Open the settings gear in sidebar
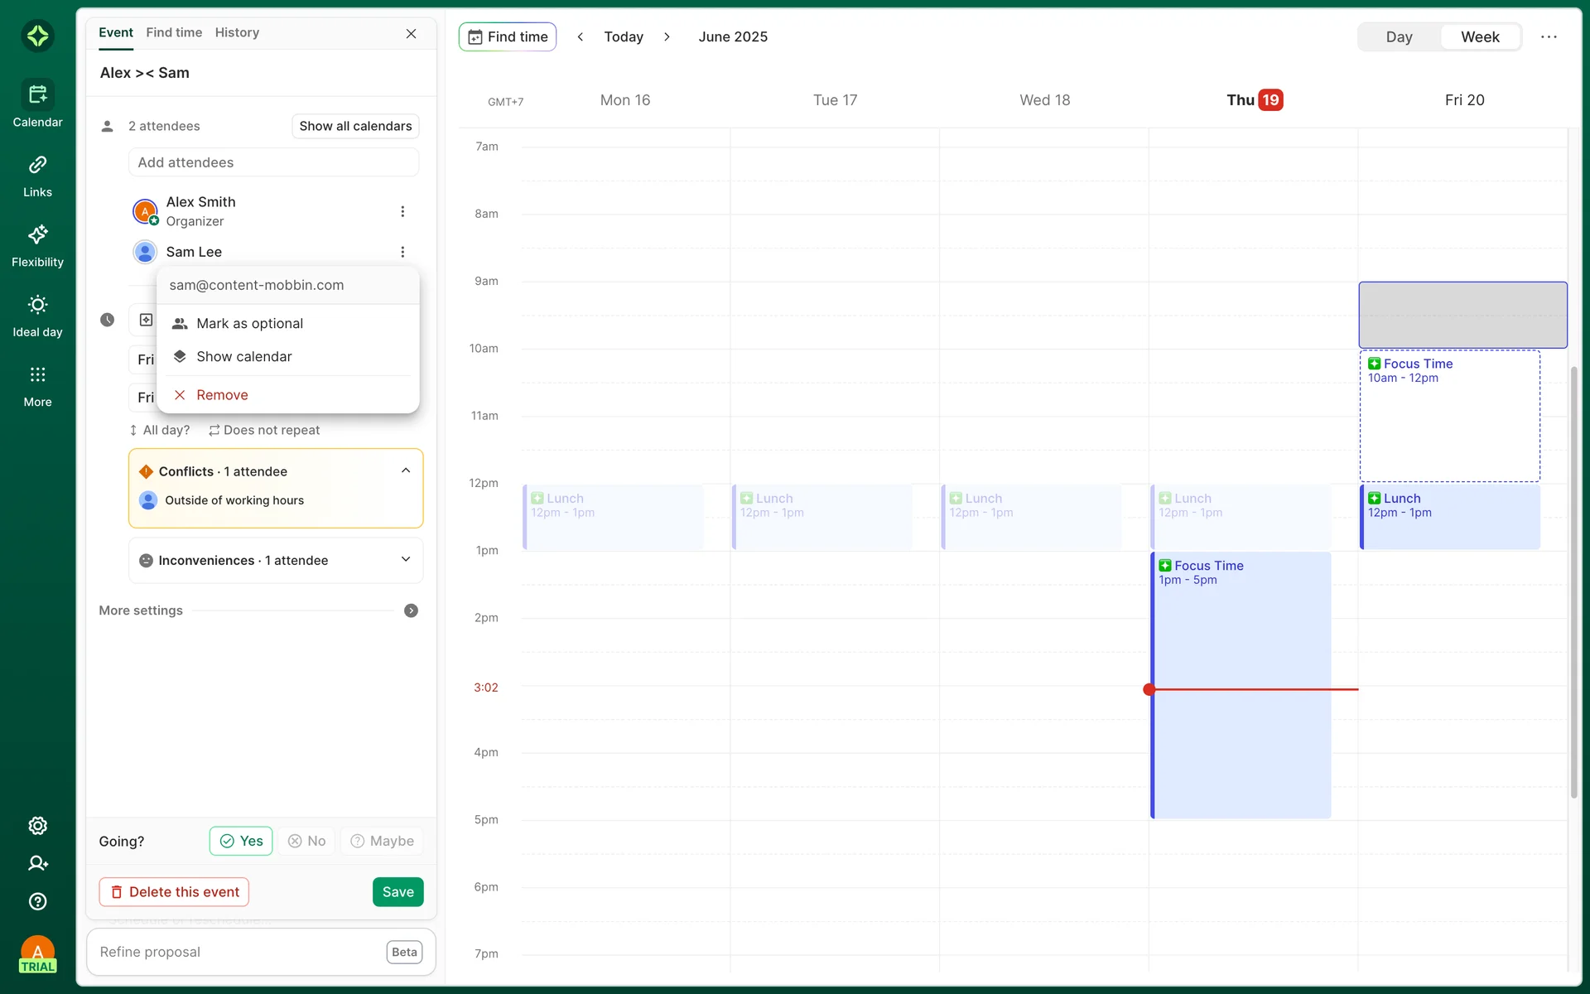This screenshot has height=994, width=1590. tap(37, 826)
